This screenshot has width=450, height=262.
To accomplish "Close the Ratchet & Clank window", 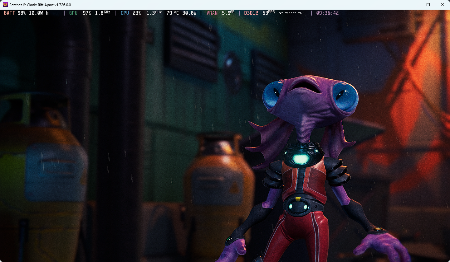I will 443,5.
